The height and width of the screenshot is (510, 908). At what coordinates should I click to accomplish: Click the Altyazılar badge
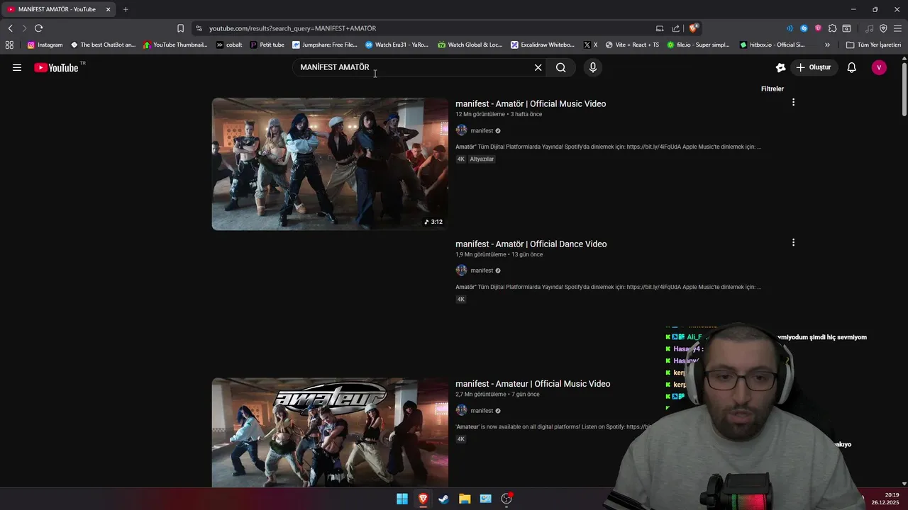point(482,159)
